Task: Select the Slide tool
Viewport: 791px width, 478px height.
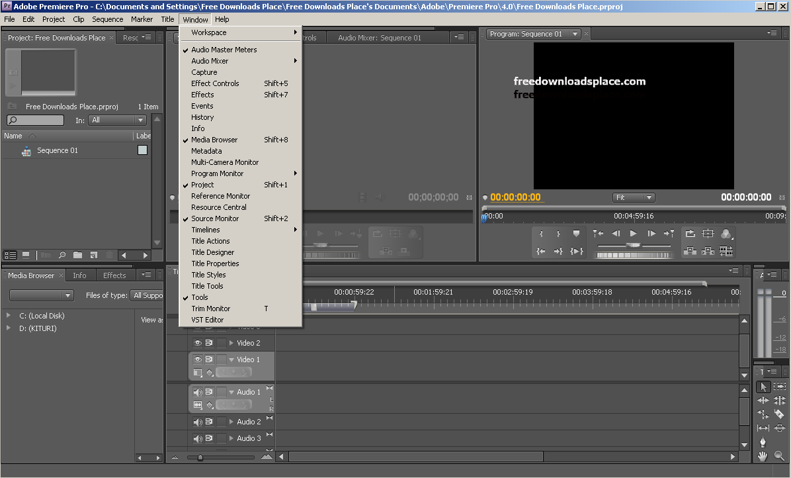Action: pos(780,428)
